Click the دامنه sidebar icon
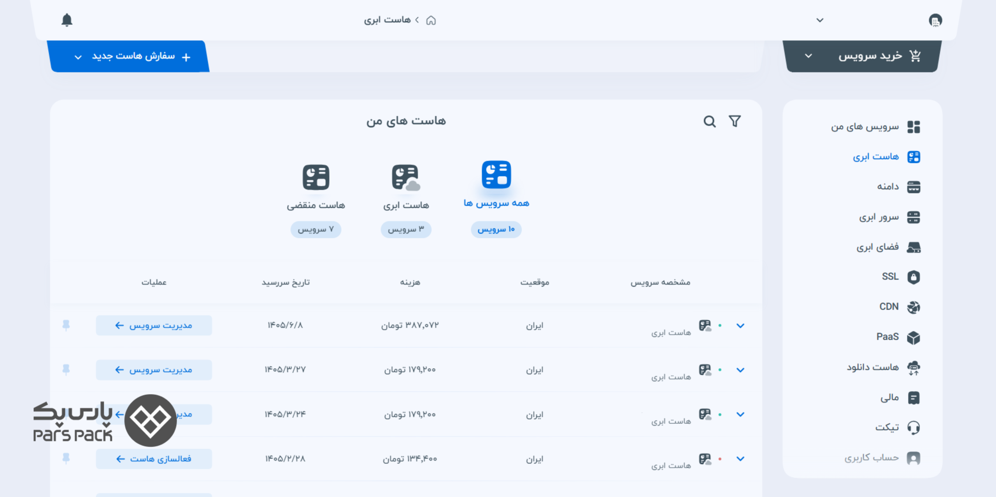Image resolution: width=996 pixels, height=497 pixels. 914,187
